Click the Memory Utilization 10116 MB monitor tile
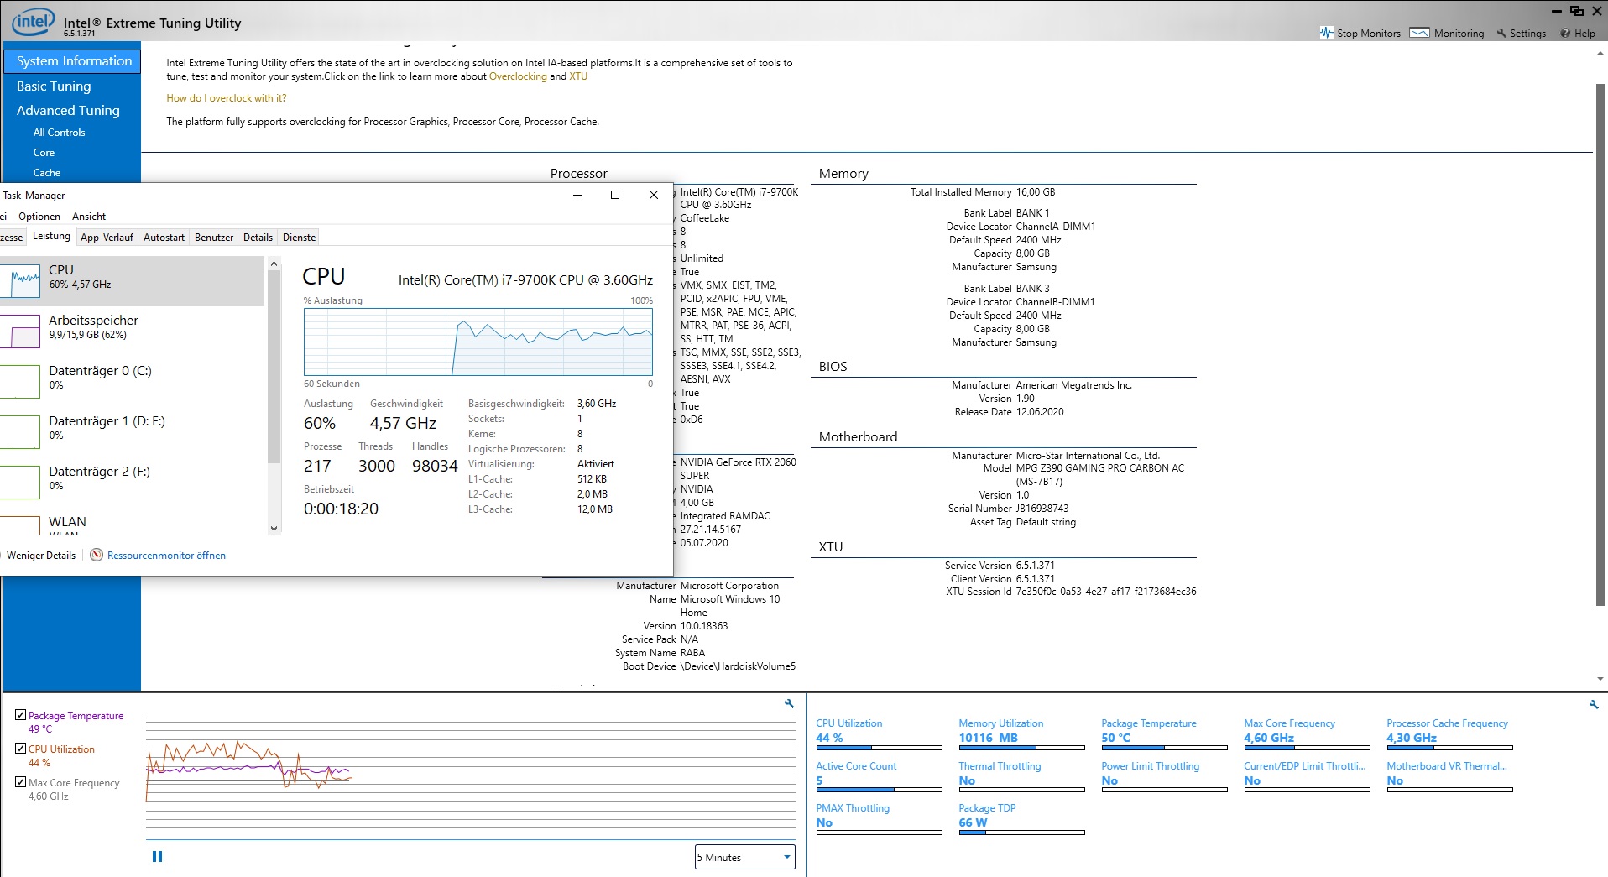1608x877 pixels. tap(1021, 733)
